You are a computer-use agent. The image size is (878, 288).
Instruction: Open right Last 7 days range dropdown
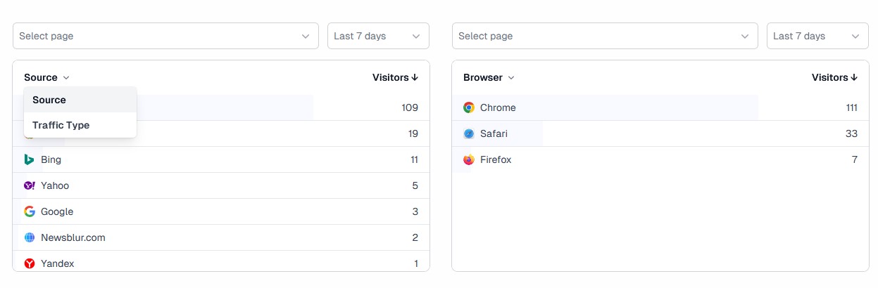point(817,36)
